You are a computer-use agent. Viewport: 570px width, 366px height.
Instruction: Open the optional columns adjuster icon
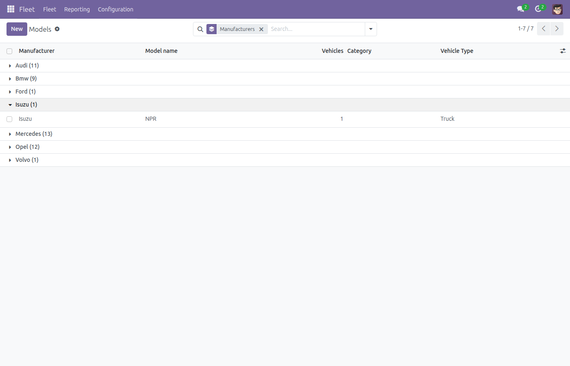click(x=563, y=51)
